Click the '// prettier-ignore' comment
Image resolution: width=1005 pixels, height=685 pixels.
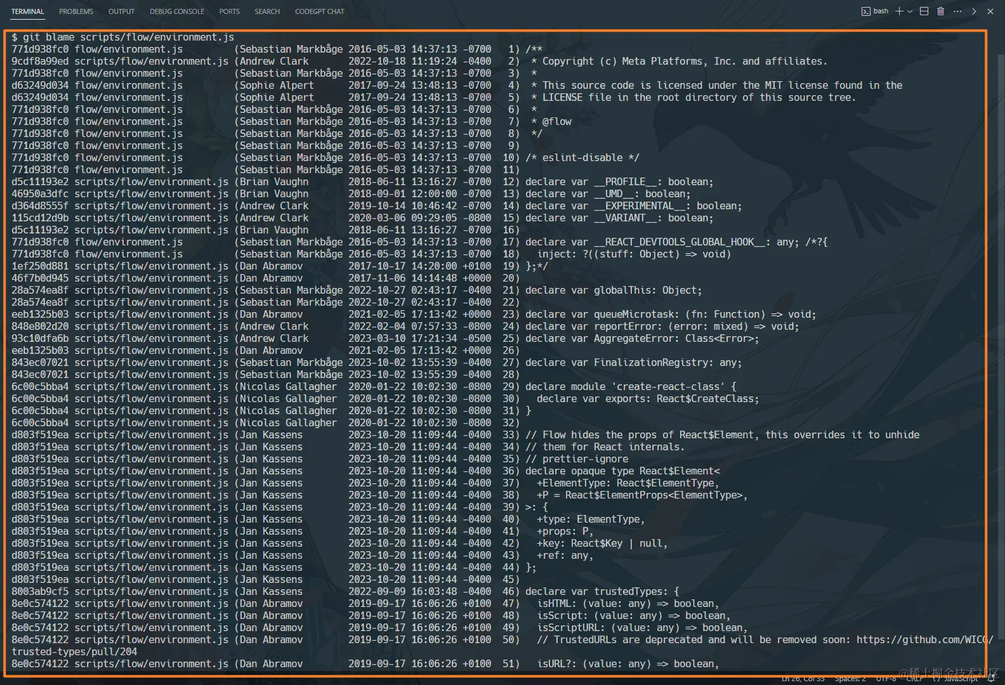click(577, 459)
